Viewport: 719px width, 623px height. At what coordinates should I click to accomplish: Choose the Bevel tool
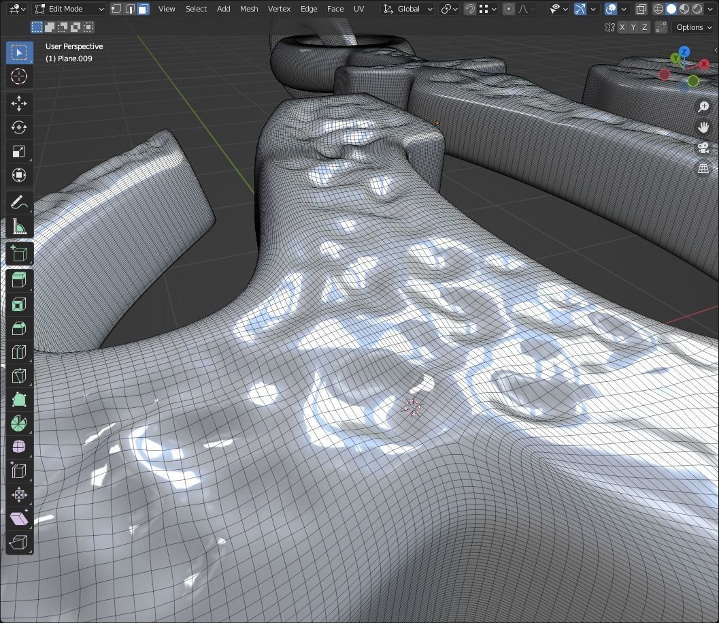(x=19, y=328)
